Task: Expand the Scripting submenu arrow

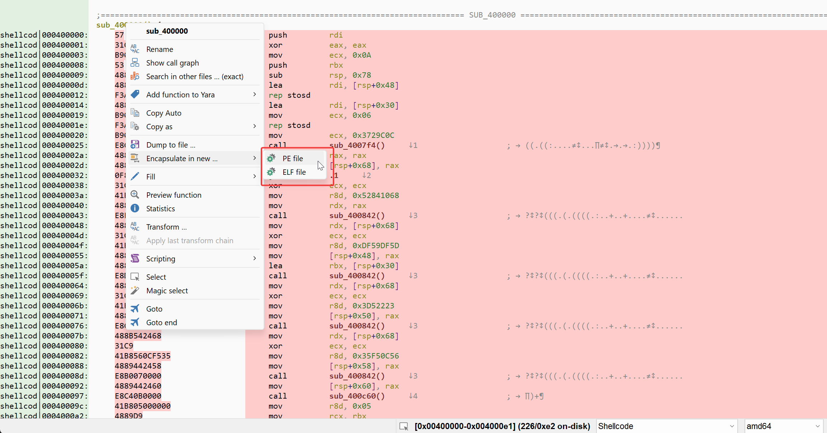Action: (x=255, y=259)
